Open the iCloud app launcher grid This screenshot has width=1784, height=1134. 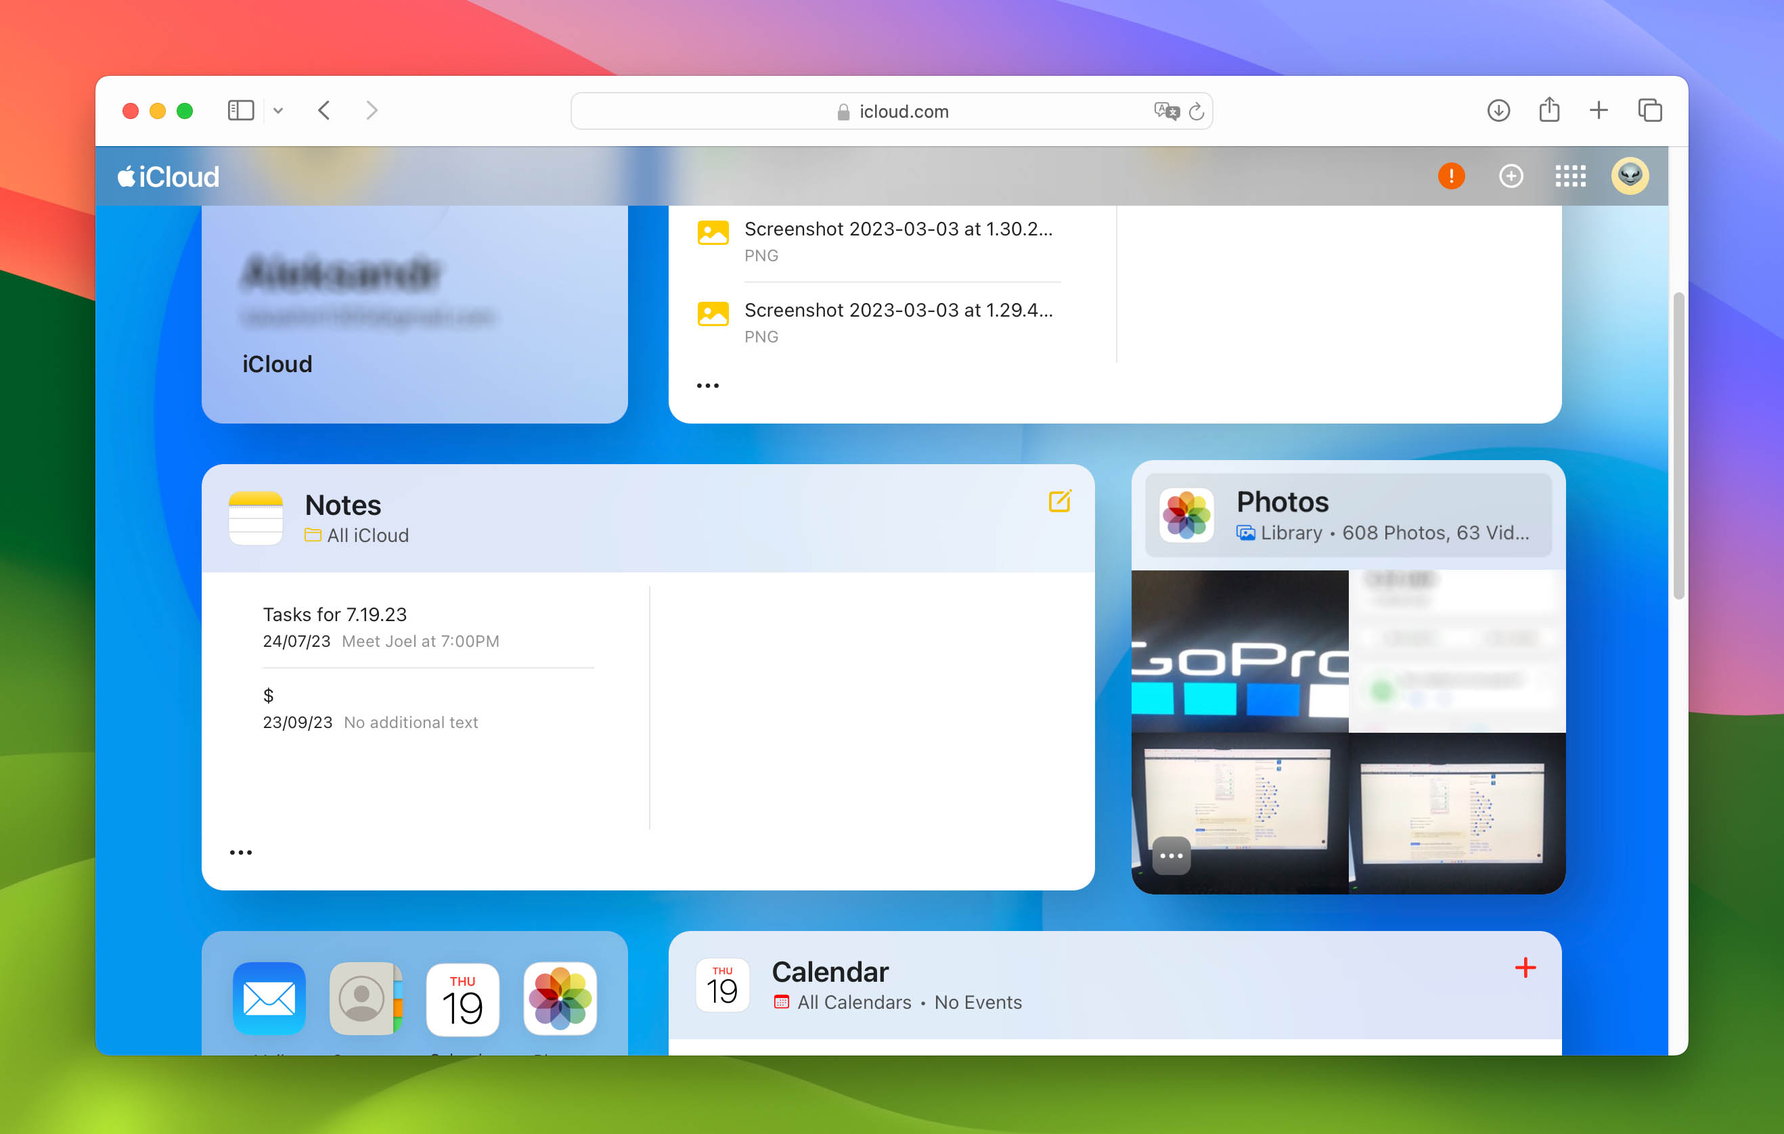[1570, 177]
